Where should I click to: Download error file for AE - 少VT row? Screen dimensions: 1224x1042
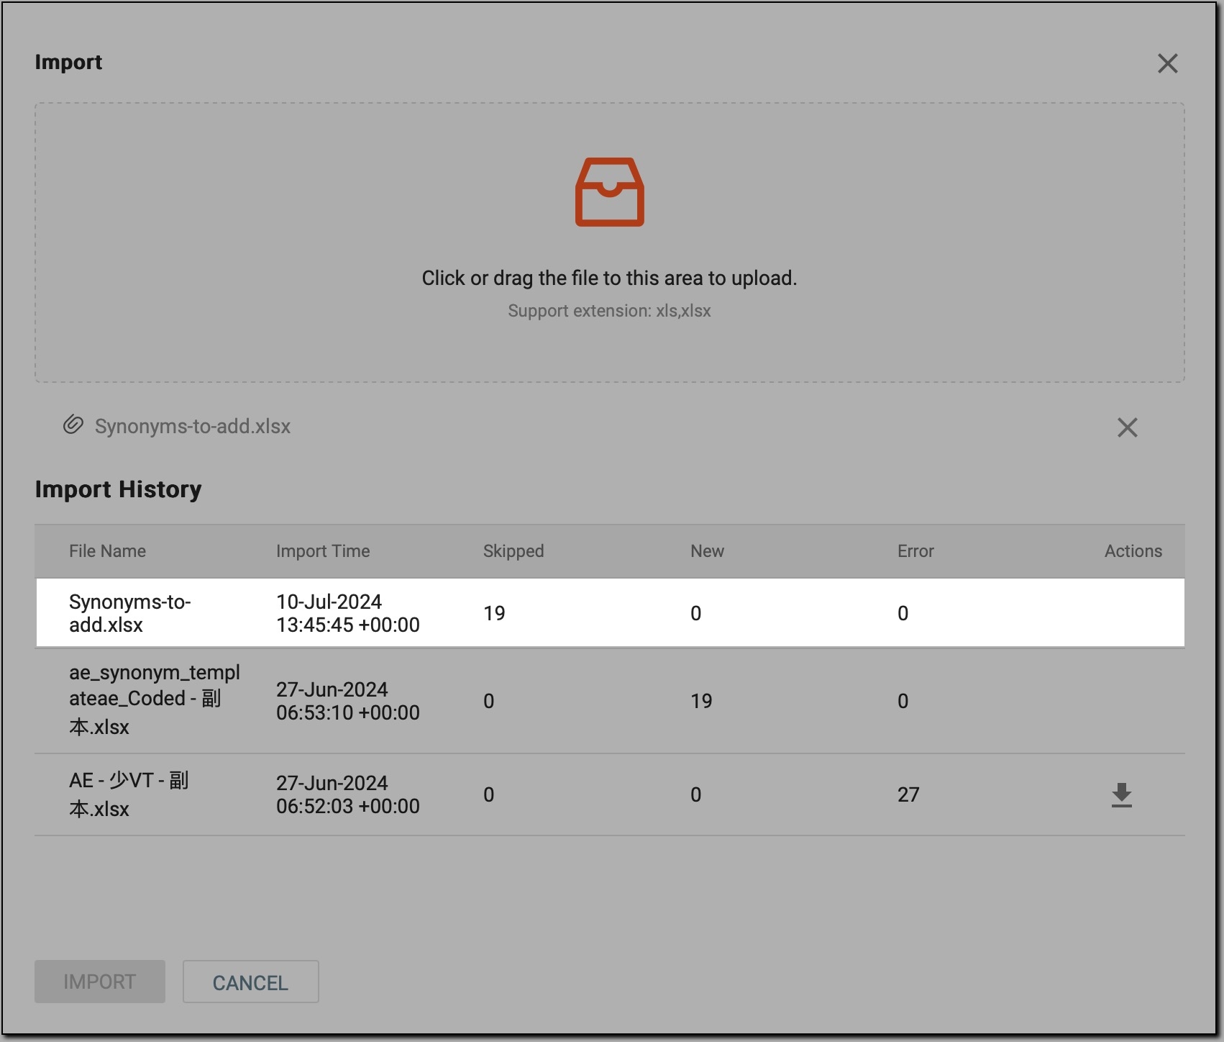(x=1121, y=795)
